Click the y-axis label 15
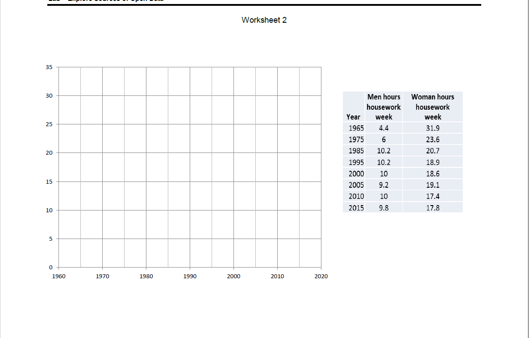 (x=49, y=181)
